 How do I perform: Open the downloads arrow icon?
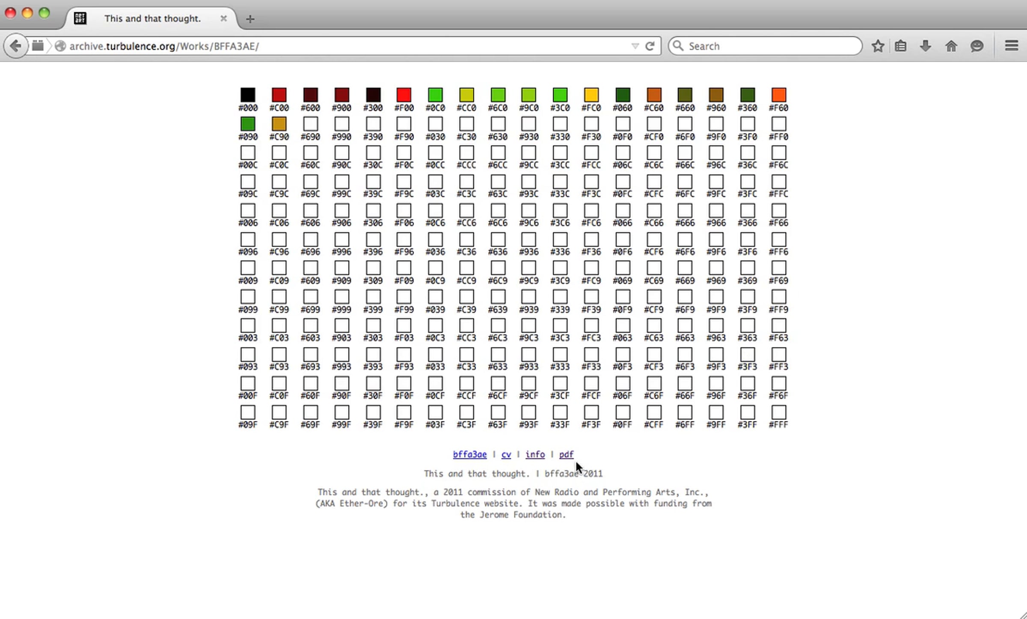click(x=926, y=46)
